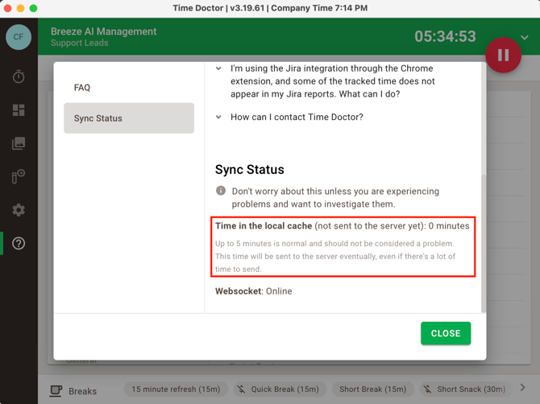Image resolution: width=540 pixels, height=404 pixels.
Task: Click the Quick Break unpaid icon
Action: point(242,390)
